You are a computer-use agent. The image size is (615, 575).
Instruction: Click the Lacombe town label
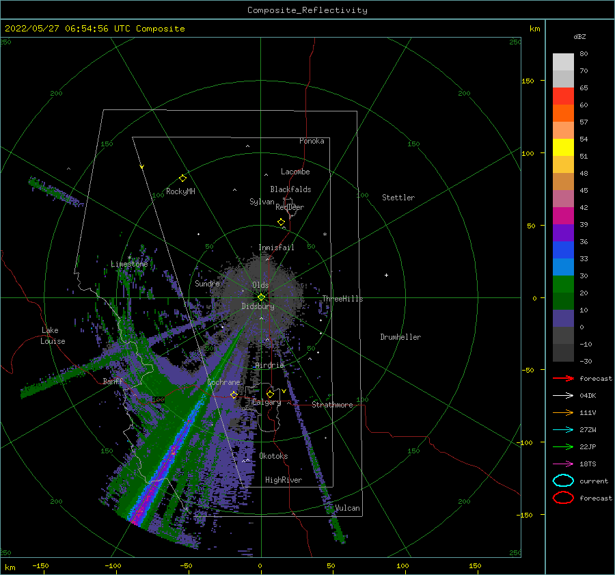click(295, 172)
